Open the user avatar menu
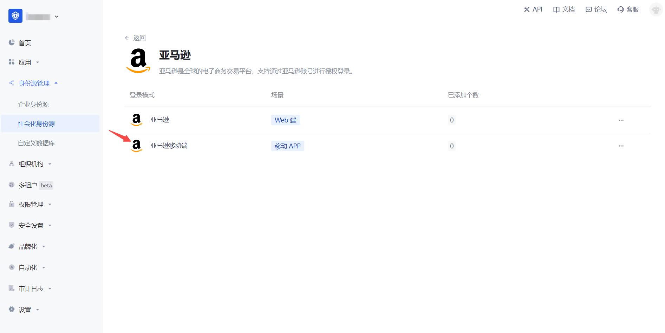665x333 pixels. pos(656,9)
